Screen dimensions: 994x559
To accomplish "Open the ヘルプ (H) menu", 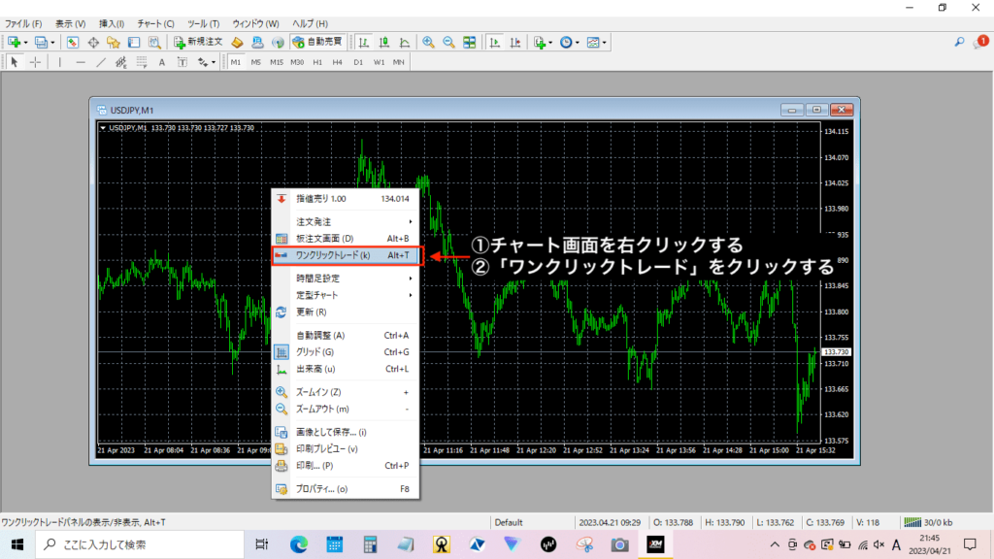I will (310, 23).
